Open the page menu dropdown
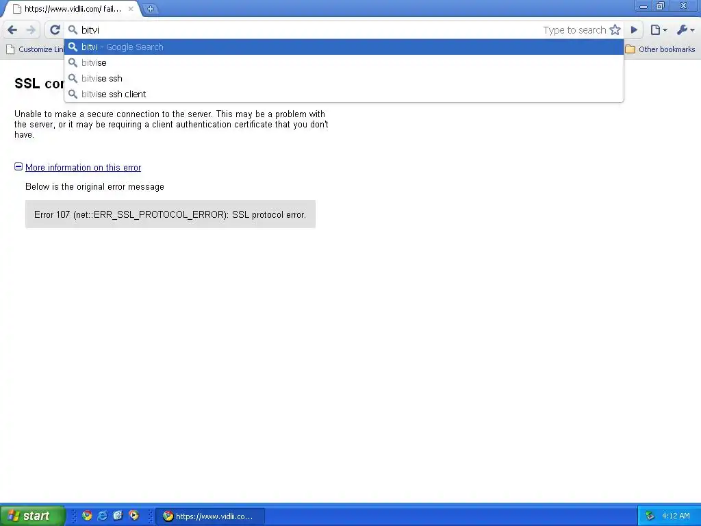 pos(659,30)
